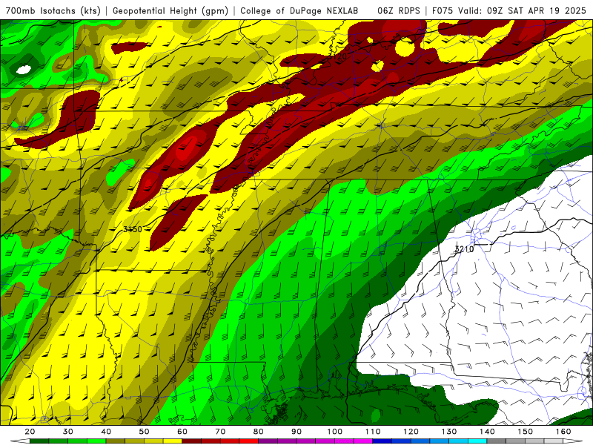Click the colorbar value 160

click(x=563, y=432)
